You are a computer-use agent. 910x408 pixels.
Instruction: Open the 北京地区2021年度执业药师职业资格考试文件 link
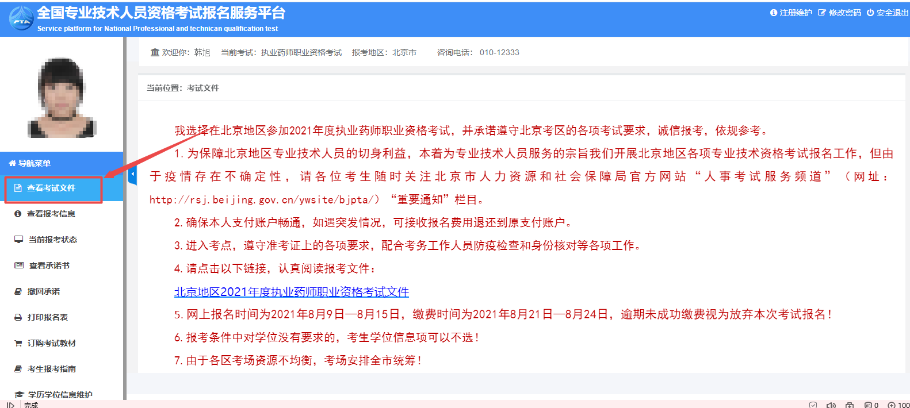(x=291, y=292)
